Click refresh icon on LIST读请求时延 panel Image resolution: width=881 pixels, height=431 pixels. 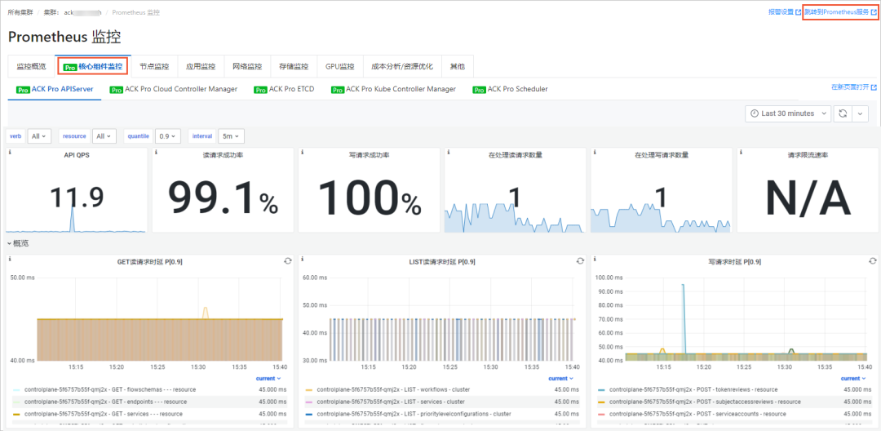579,260
